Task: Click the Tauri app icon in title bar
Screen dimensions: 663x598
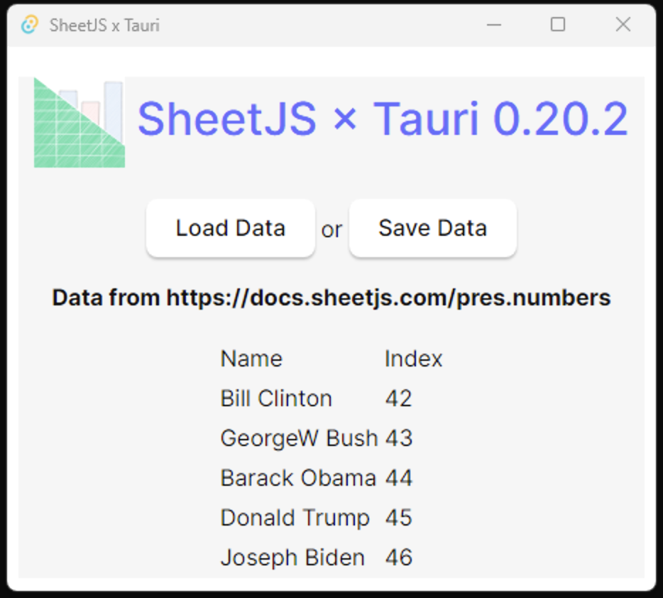Action: (x=29, y=26)
